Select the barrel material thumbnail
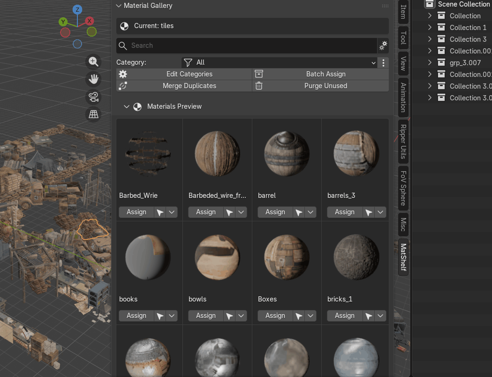 pyautogui.click(x=287, y=154)
